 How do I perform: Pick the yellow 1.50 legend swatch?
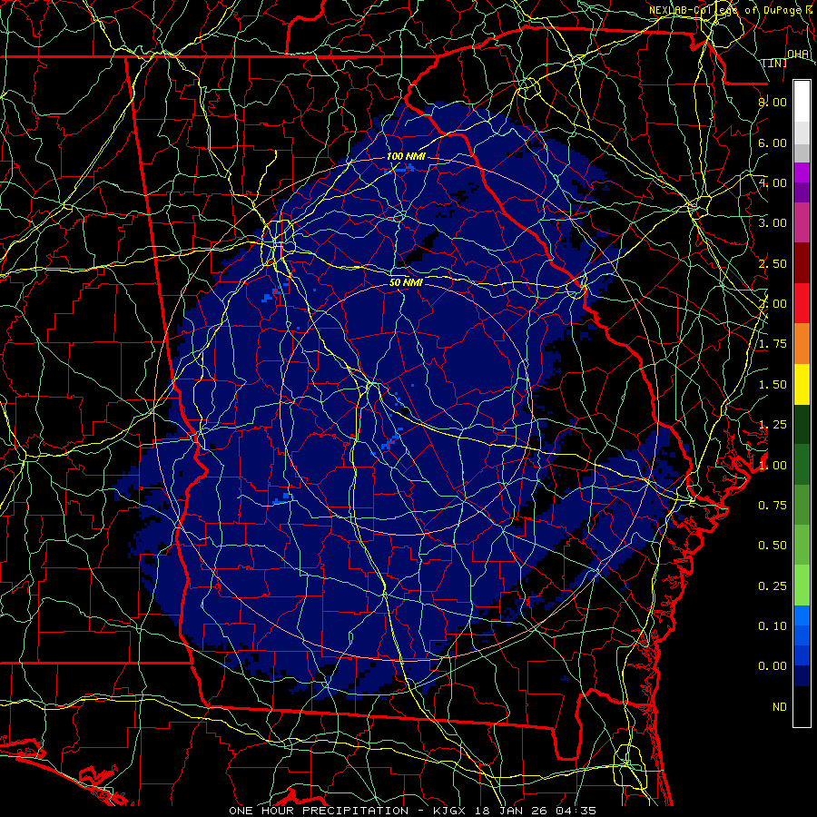point(802,384)
